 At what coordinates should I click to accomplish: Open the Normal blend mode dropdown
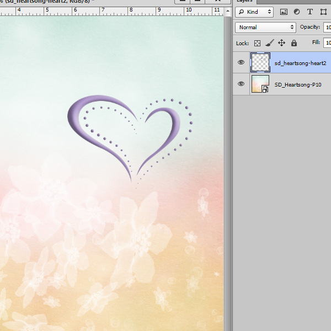click(x=265, y=28)
